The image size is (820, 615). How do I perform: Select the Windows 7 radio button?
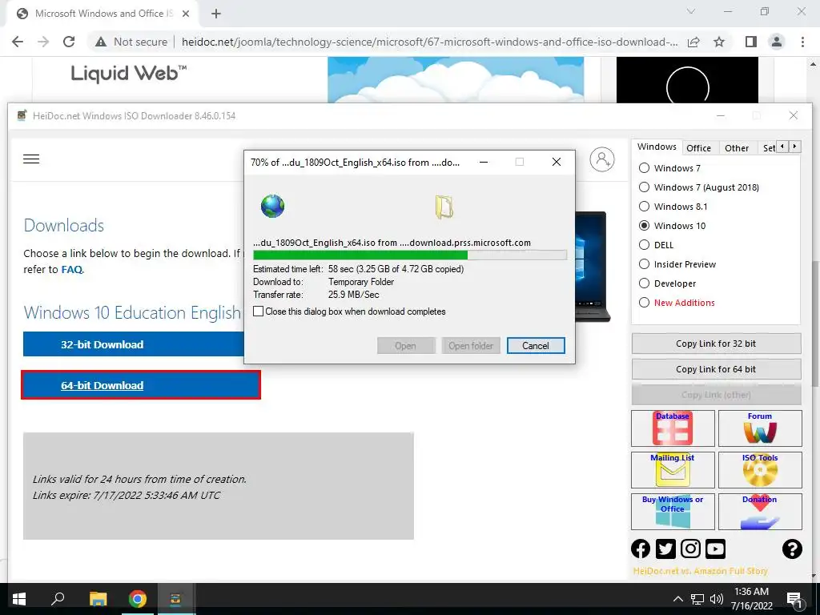coord(645,168)
